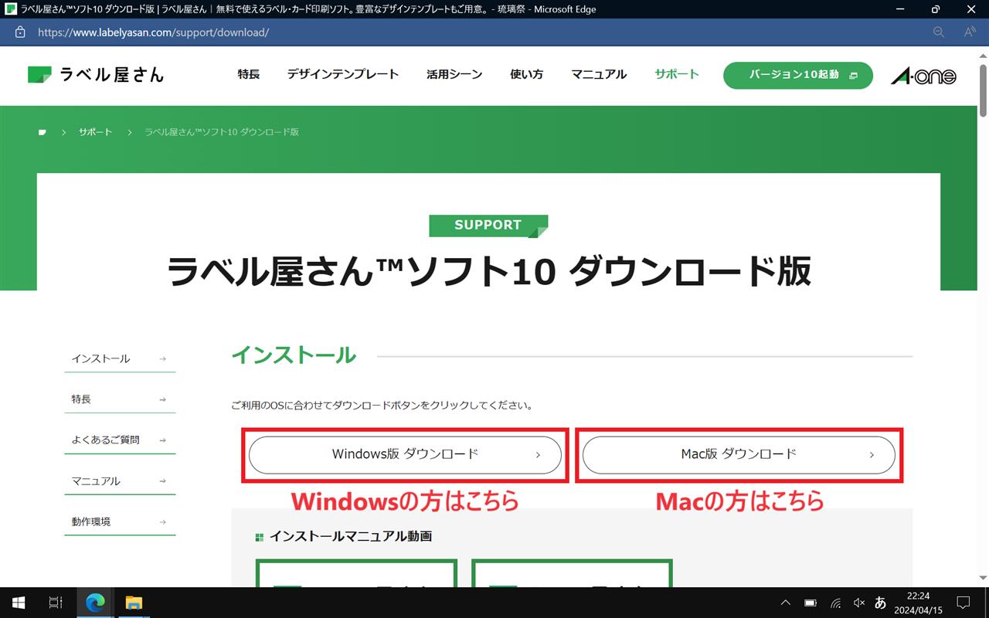Click the muted volume tray icon
The image size is (989, 618).
858,603
